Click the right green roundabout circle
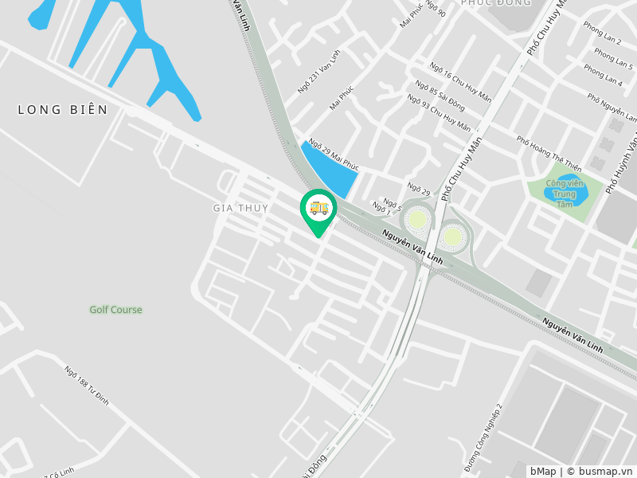 coord(452,236)
